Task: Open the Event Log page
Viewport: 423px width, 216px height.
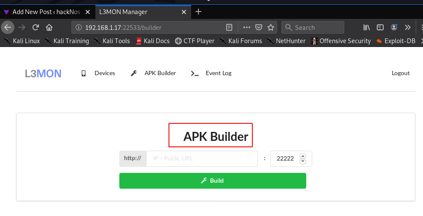Action: [219, 73]
